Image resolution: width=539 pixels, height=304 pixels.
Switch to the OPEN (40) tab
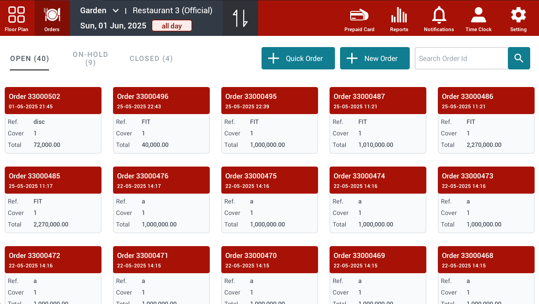click(29, 59)
